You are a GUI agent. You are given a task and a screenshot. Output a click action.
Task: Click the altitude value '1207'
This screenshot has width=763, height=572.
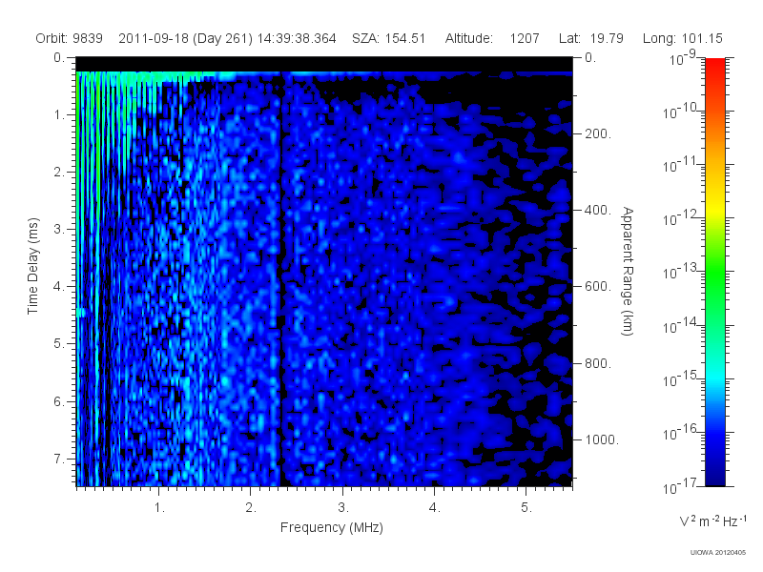[525, 38]
